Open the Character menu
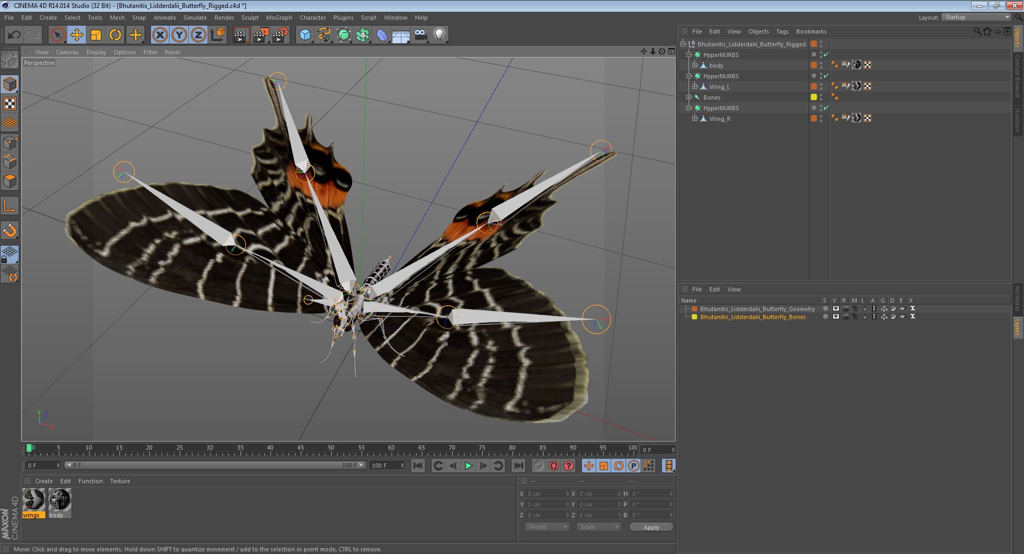 (313, 18)
